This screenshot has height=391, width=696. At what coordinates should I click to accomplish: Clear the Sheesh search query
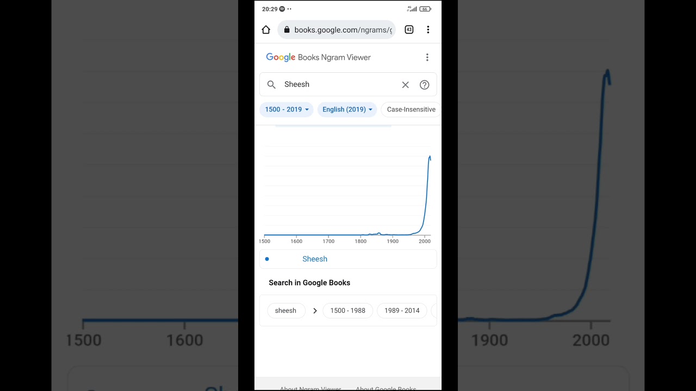(405, 85)
